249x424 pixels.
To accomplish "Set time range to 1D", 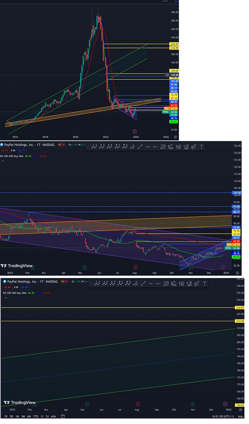I will click(6, 416).
